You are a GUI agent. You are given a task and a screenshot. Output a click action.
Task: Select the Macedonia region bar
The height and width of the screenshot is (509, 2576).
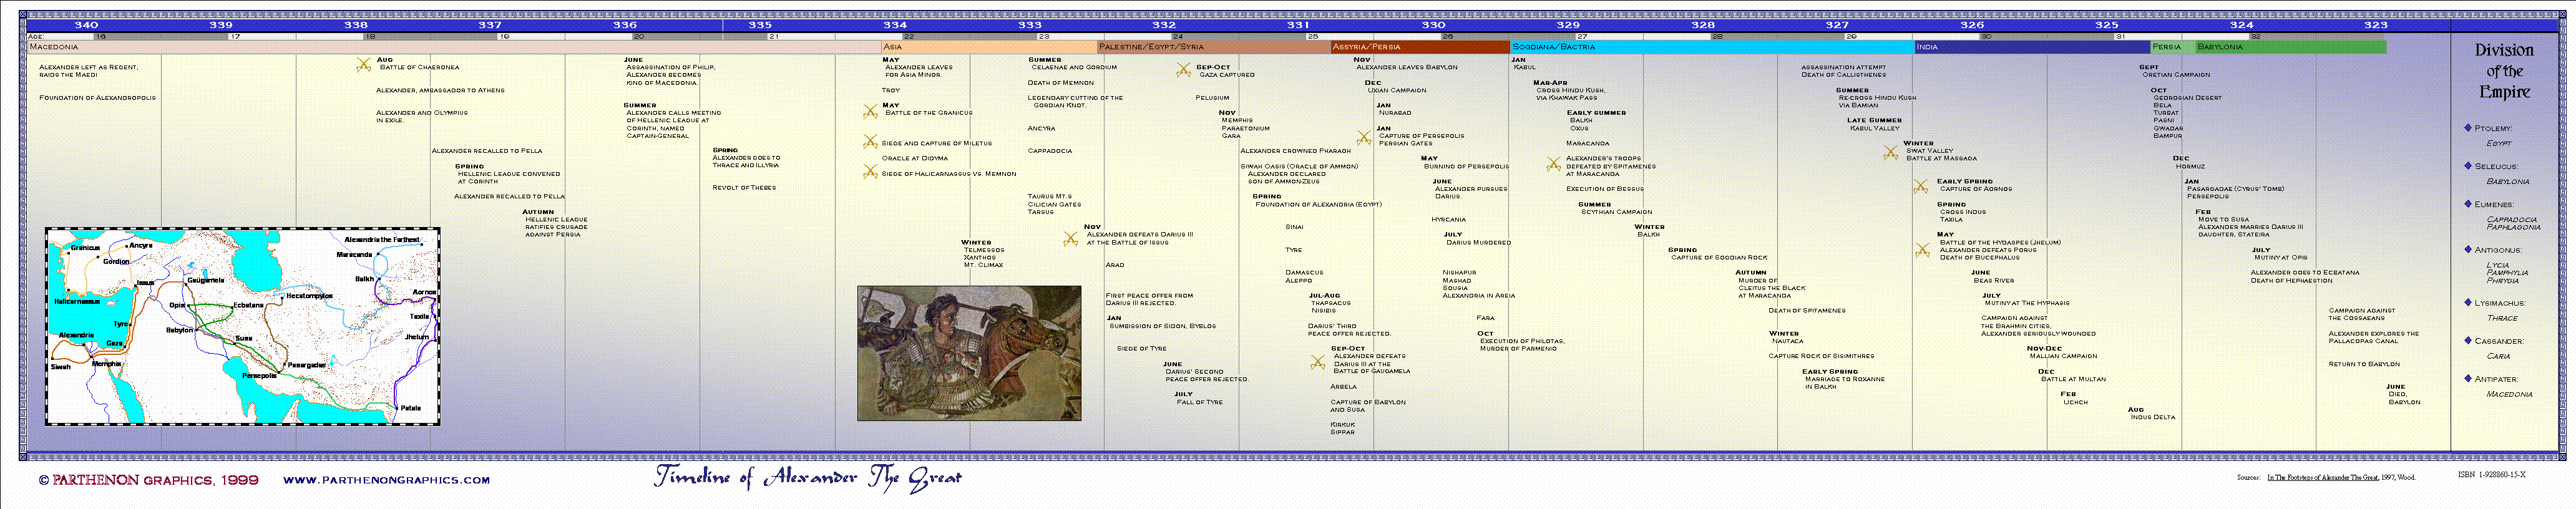coord(450,47)
